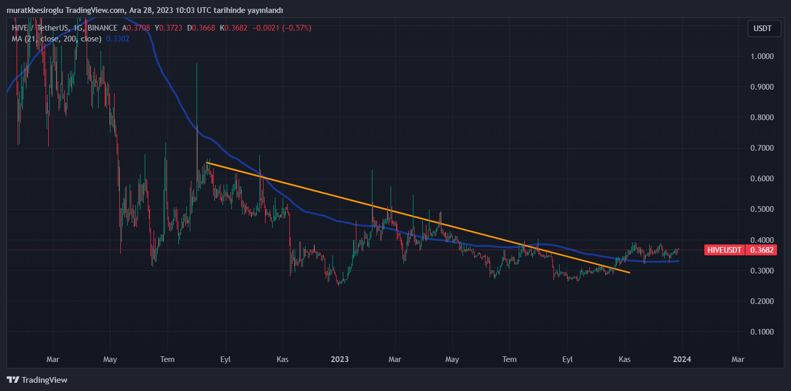The width and height of the screenshot is (791, 391).
Task: Click the muratkbesiroglu publication header text
Action: 145,10
